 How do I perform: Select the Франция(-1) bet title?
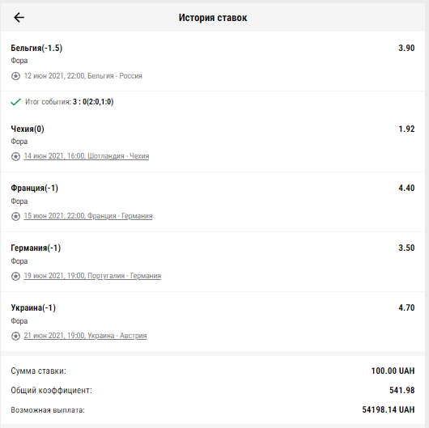[35, 189]
